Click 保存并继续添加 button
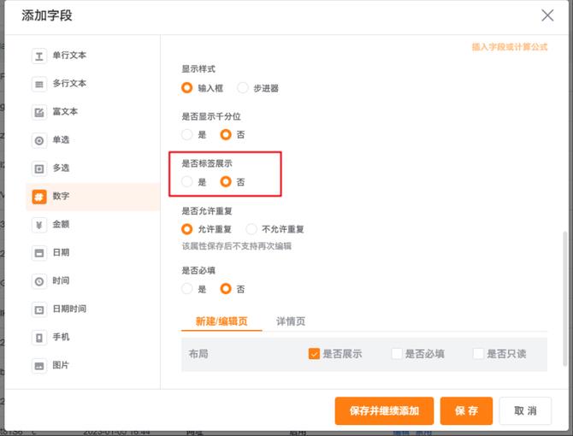This screenshot has width=573, height=436. [x=384, y=411]
